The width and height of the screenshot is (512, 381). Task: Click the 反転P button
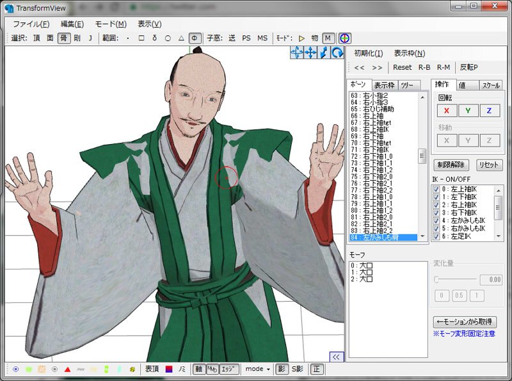(468, 68)
